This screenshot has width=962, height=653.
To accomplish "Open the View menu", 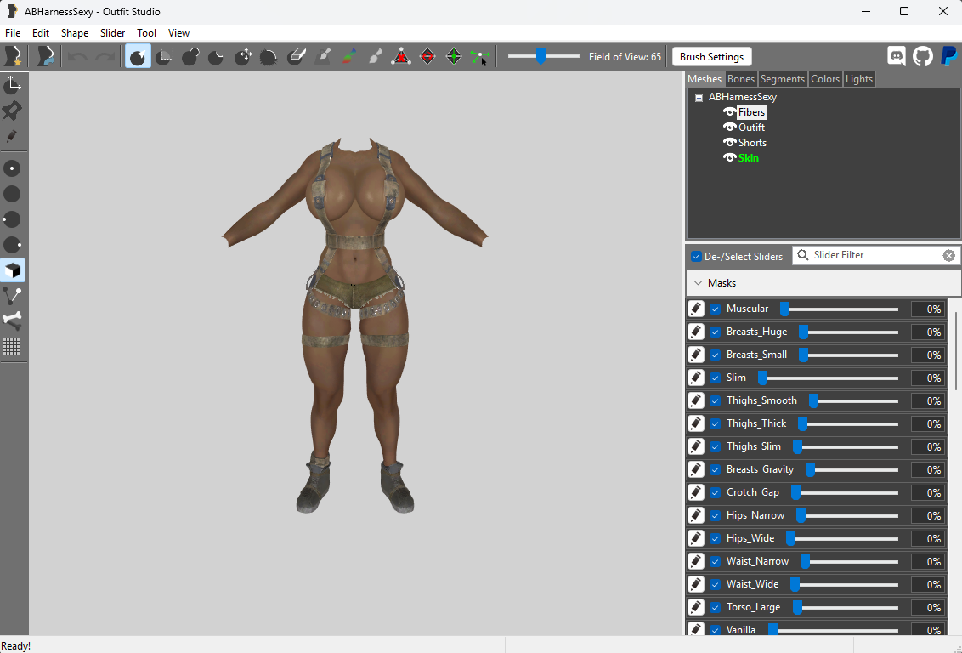I will (179, 33).
